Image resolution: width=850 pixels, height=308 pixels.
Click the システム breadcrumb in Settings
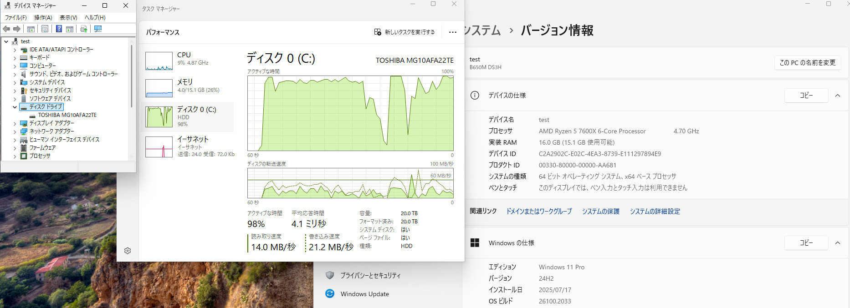point(482,30)
